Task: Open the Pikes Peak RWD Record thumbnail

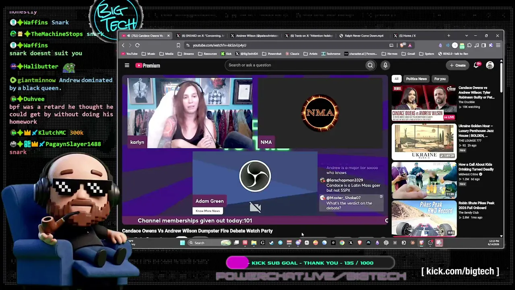Action: [x=424, y=218]
